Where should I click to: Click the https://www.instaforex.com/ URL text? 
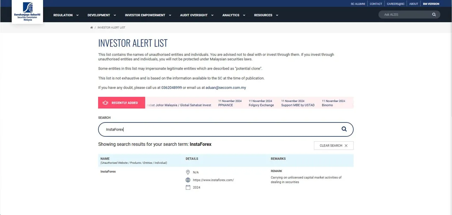[x=213, y=180]
